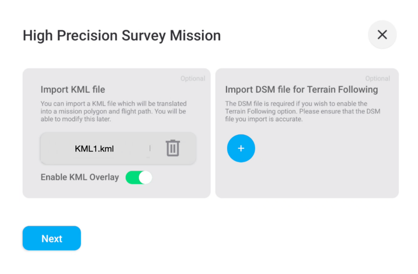Viewport: 418px width, 274px height.
Task: Click the DSM Terrain Following description text
Action: [303, 111]
